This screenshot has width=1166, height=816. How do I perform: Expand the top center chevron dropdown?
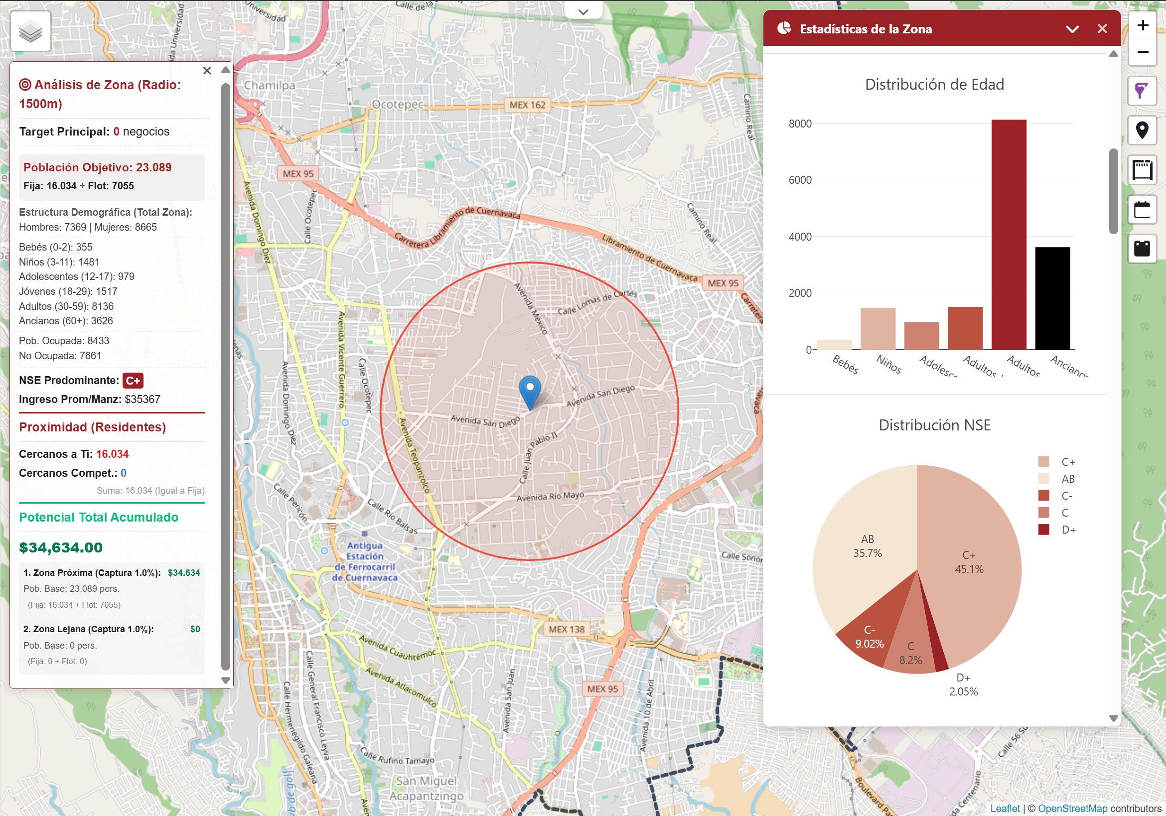click(x=583, y=11)
